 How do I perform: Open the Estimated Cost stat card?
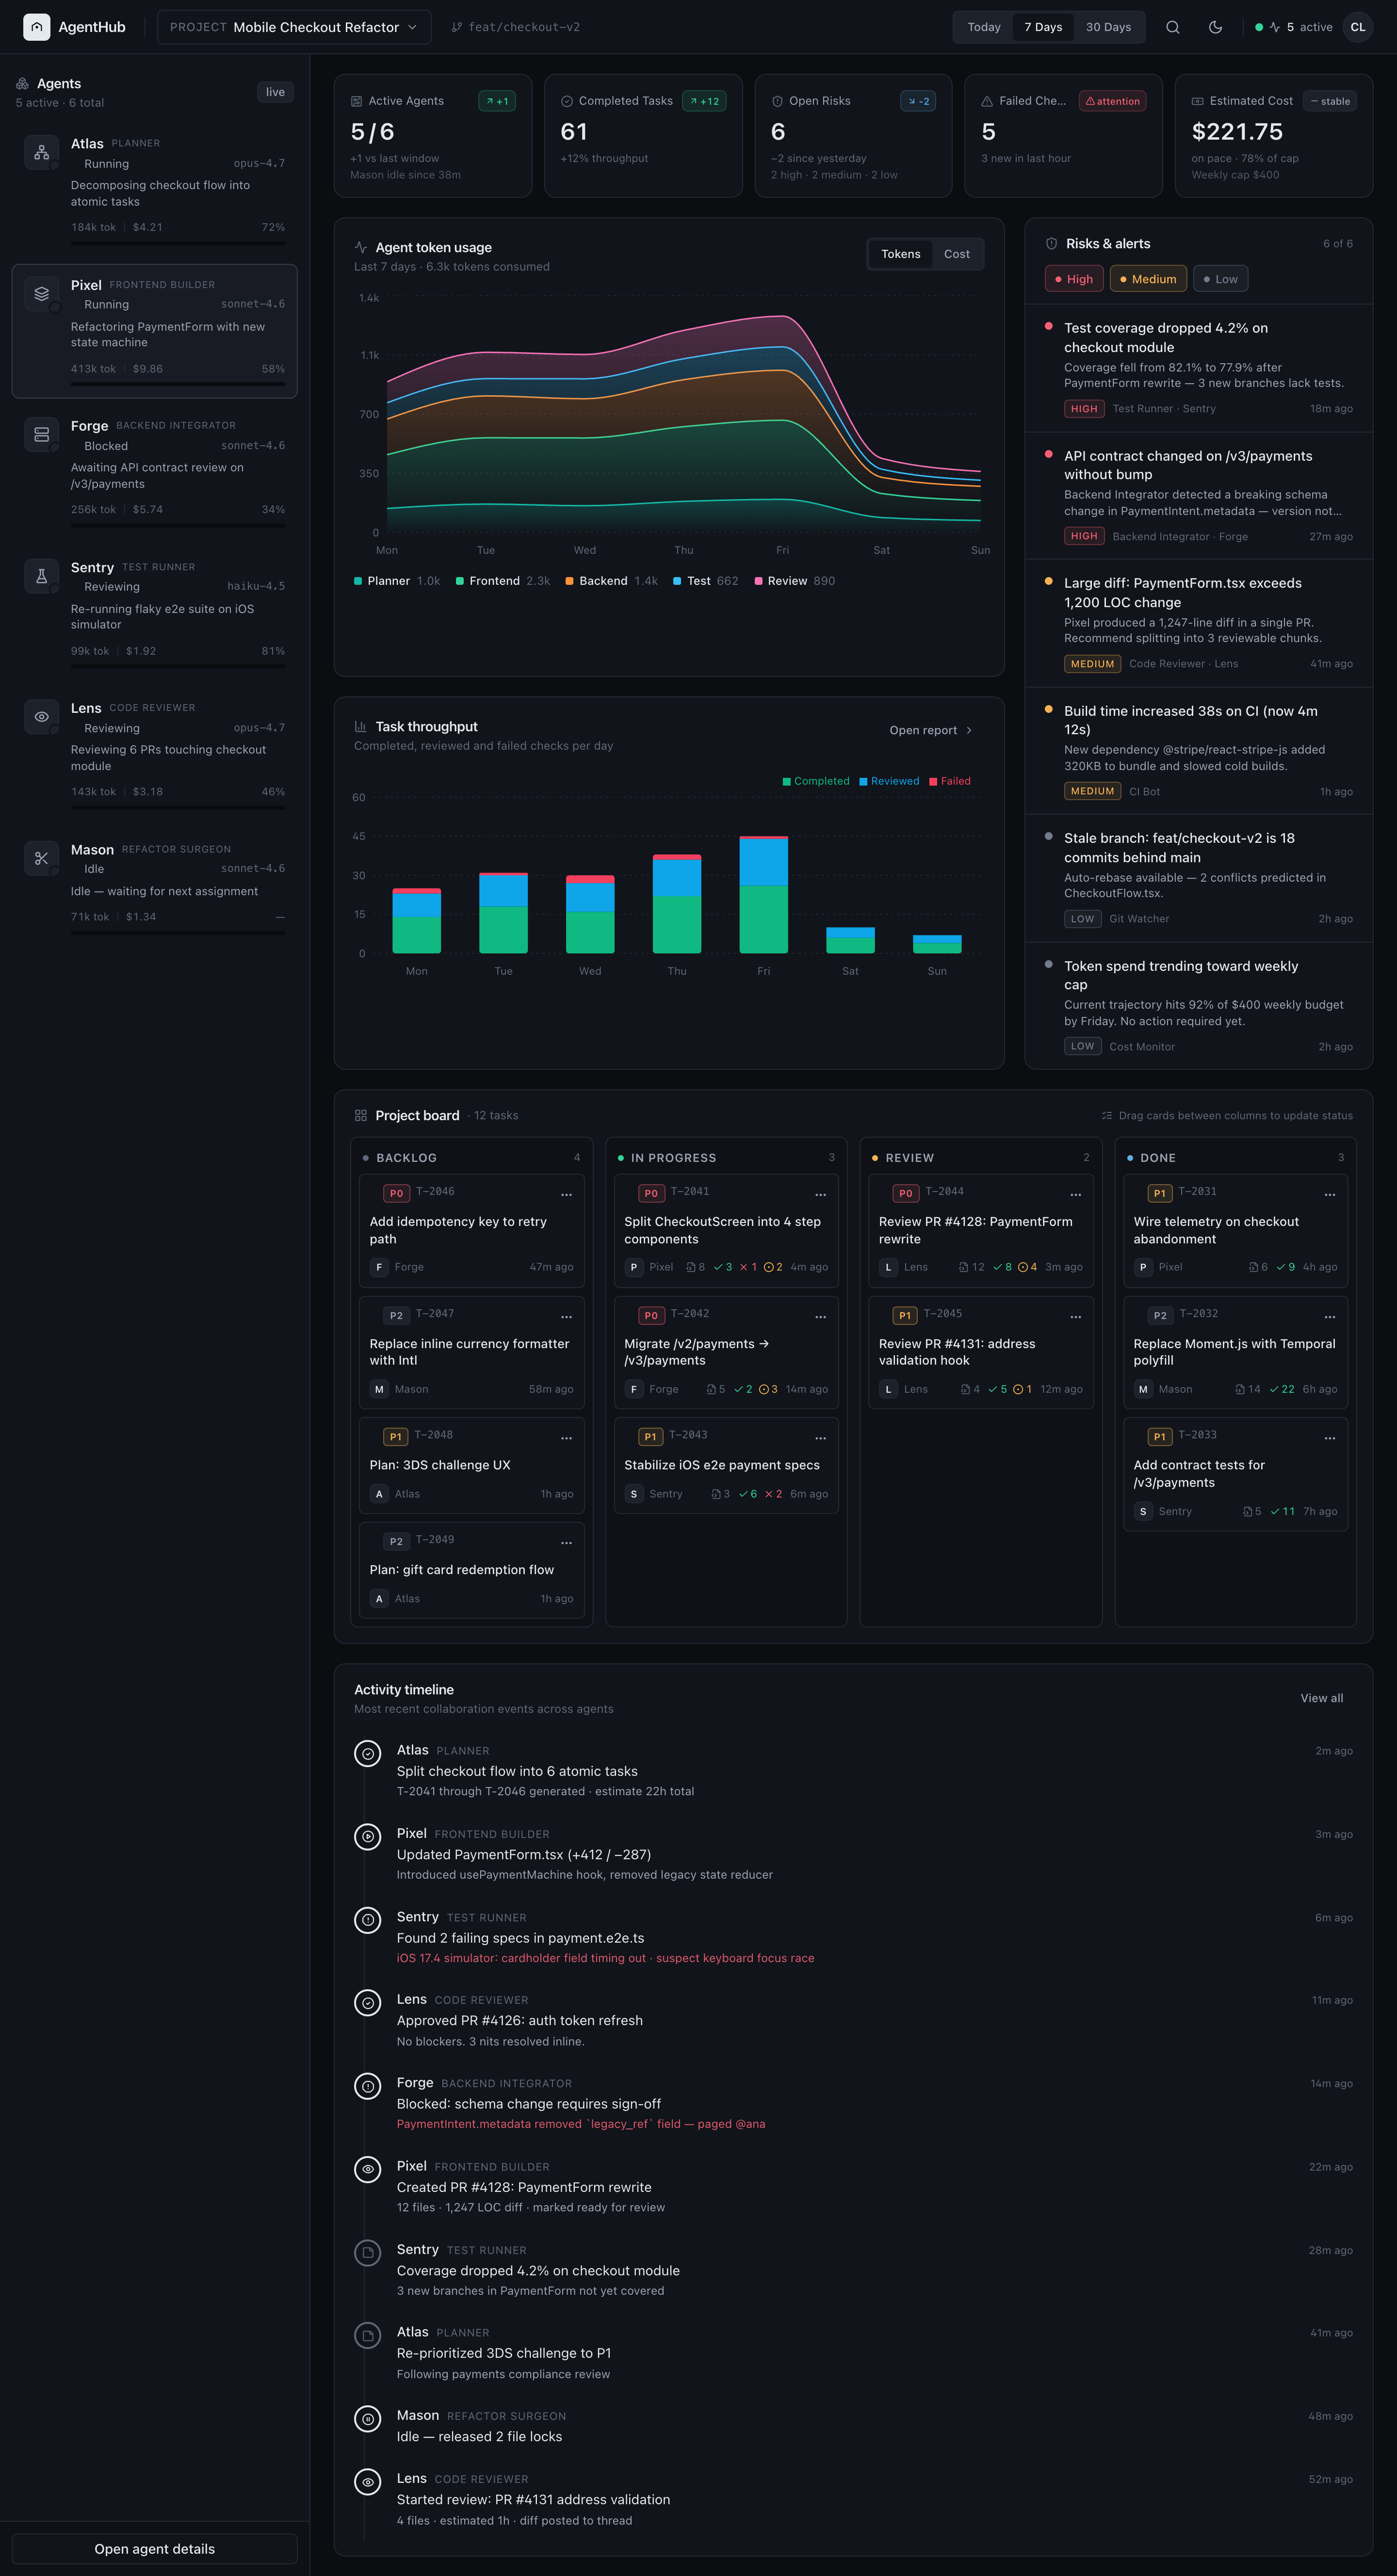[1273, 135]
